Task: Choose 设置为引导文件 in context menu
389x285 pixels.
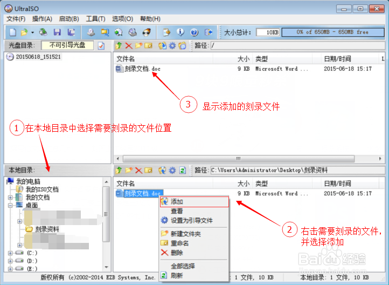Action: [x=193, y=220]
